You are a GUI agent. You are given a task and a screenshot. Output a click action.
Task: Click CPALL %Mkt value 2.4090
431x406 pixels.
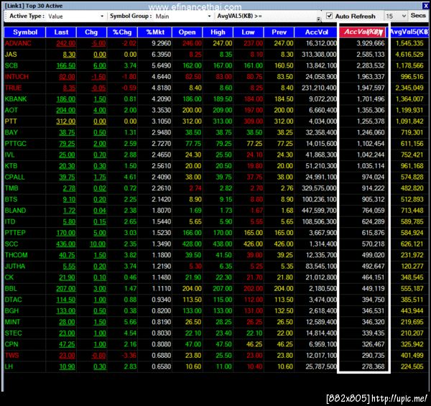[x=162, y=177]
